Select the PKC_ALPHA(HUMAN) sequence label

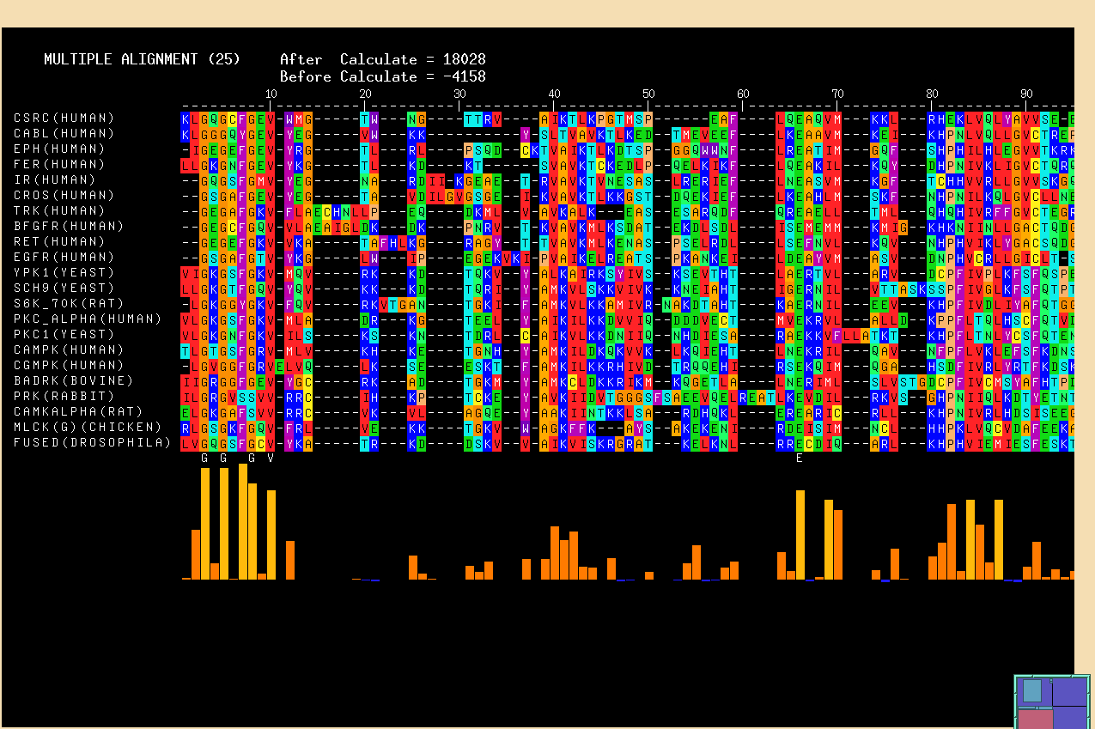pos(88,319)
